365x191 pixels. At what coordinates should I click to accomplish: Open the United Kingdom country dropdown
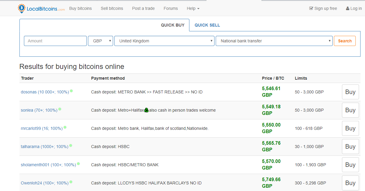click(164, 41)
